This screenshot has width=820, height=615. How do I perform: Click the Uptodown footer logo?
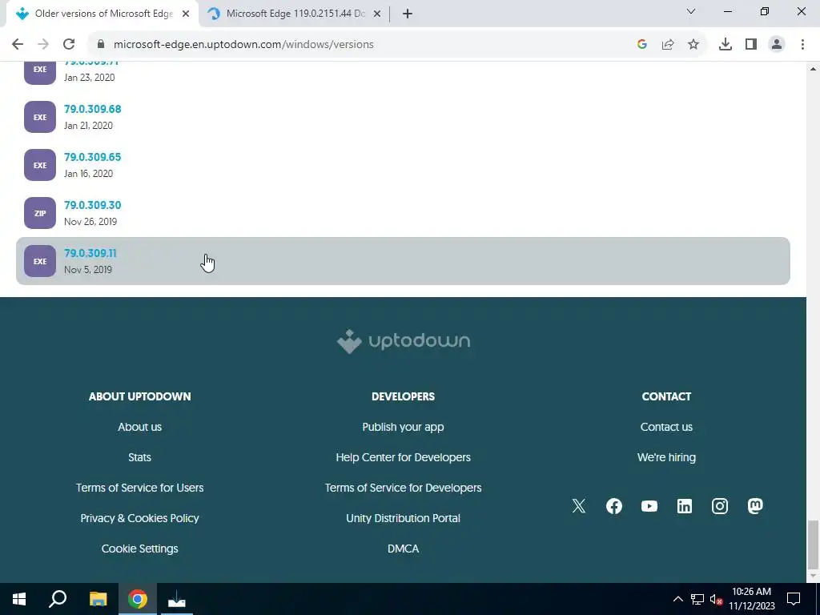404,341
